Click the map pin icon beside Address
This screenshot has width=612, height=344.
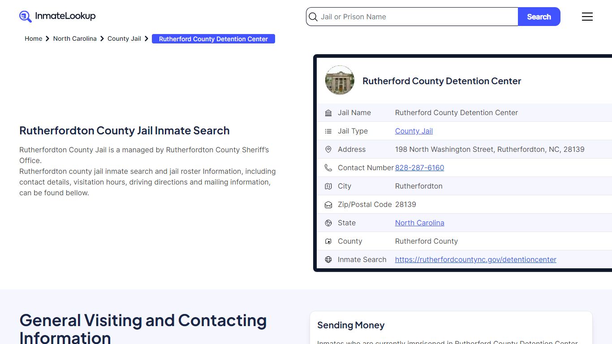pos(328,150)
